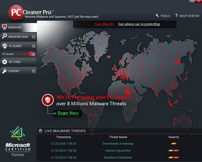202x162 pixels.
Task: Click the Microsoft Certified Partner logo
Action: coord(18,141)
